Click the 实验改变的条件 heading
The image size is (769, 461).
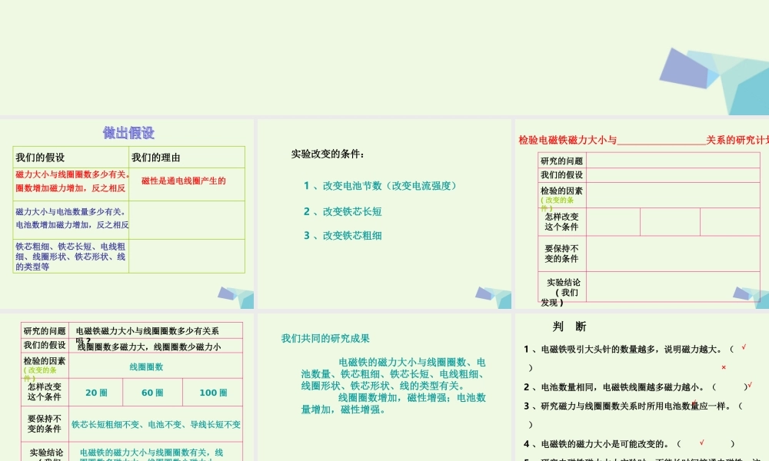pyautogui.click(x=328, y=154)
